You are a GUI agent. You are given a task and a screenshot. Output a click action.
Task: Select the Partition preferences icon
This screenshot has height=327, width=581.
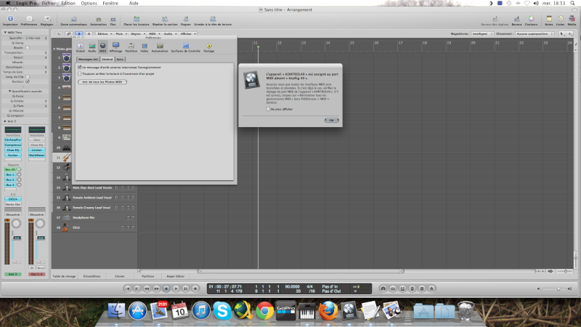(x=131, y=47)
